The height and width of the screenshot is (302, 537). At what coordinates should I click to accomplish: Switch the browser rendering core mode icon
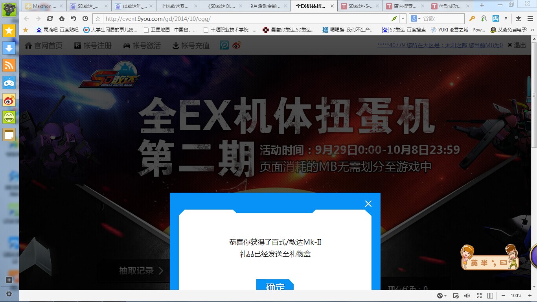(394, 18)
